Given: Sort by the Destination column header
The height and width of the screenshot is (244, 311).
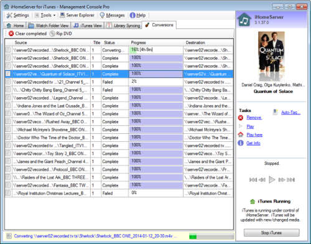Looking at the screenshot, I should 208,42.
